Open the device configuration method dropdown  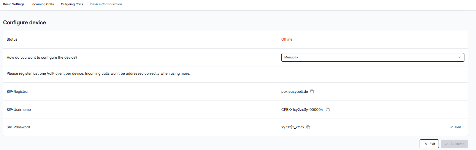[x=373, y=57]
